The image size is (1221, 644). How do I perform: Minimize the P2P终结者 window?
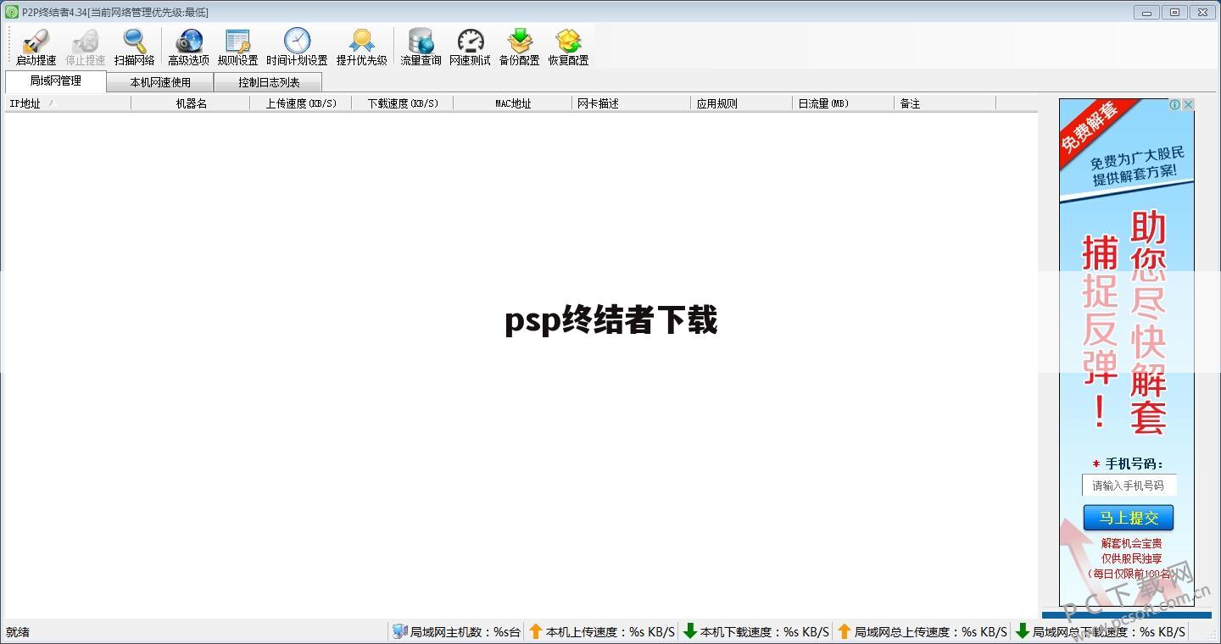click(1147, 12)
